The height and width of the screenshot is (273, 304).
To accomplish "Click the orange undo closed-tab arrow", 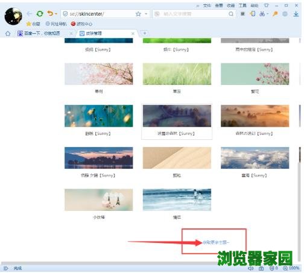I will [50, 13].
